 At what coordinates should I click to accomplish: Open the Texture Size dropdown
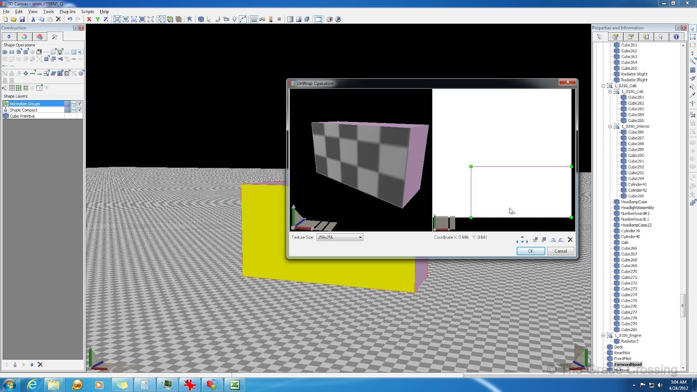340,237
